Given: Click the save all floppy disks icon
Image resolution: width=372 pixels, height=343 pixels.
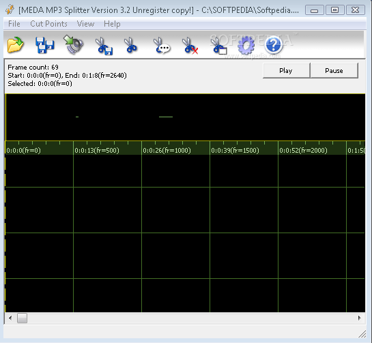Looking at the screenshot, I should 45,45.
